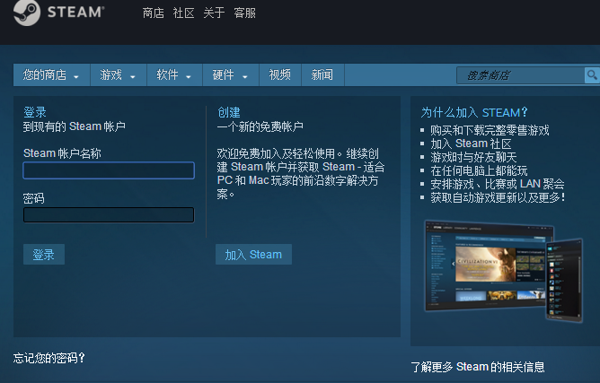Expand the 硬件 dropdown

pos(231,75)
